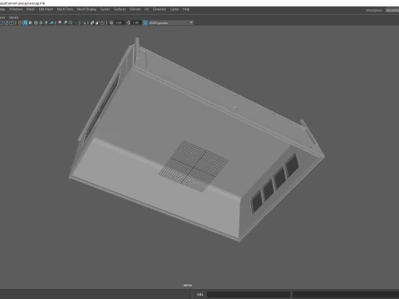Click the MEL script language button

(199, 295)
